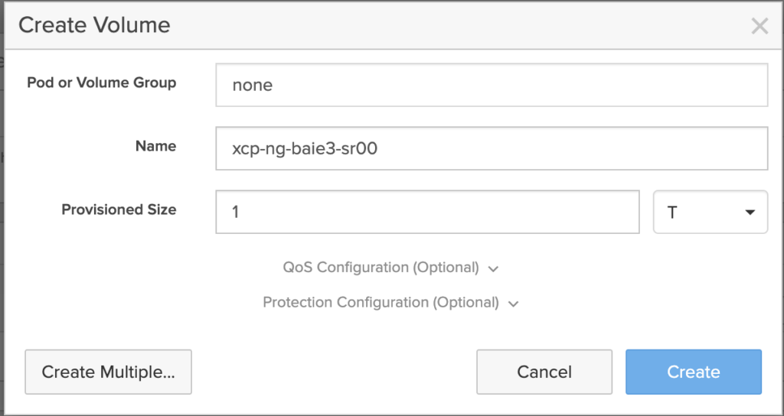Focus the Pod or Volume Group field
784x416 pixels.
coord(492,85)
